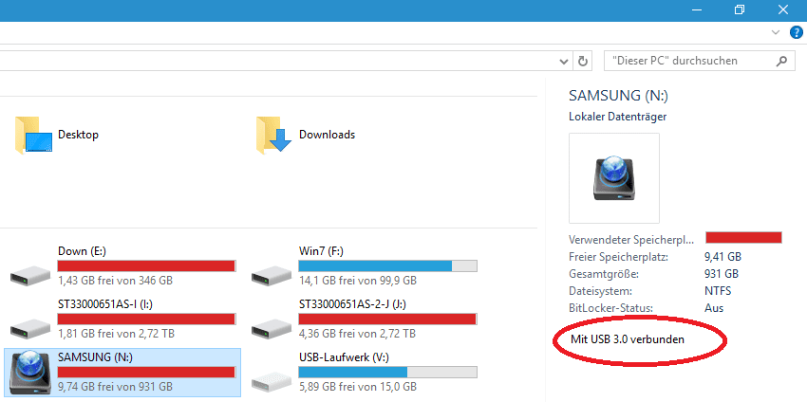Click the SAMSUNG (N:) details pane title

coord(618,96)
